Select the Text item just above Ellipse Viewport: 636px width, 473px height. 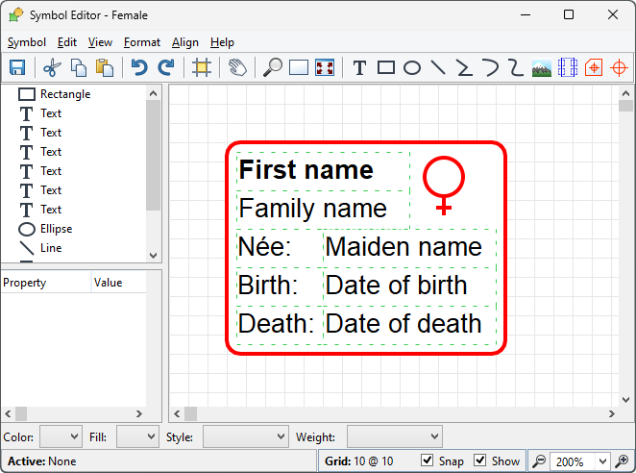coord(40,210)
